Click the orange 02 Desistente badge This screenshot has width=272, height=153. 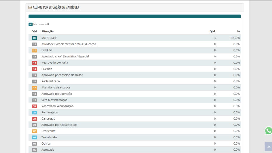click(35, 131)
